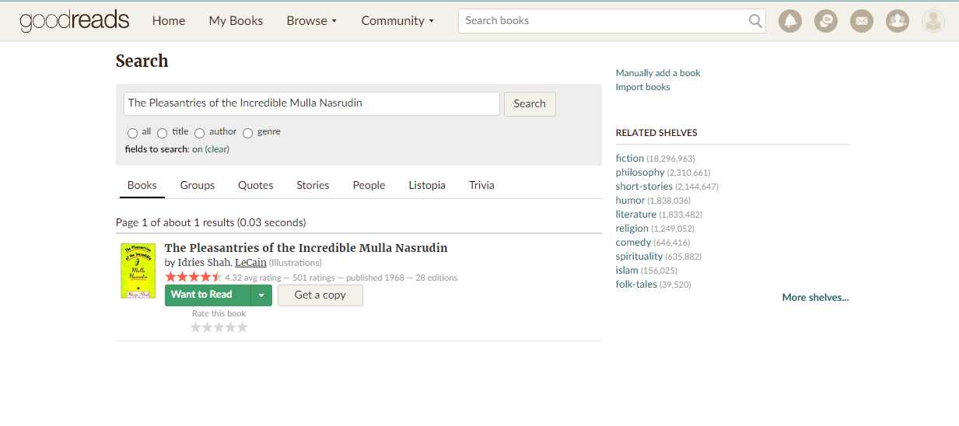Select the Books tab
Screen dimensions: 959x426
tap(142, 185)
